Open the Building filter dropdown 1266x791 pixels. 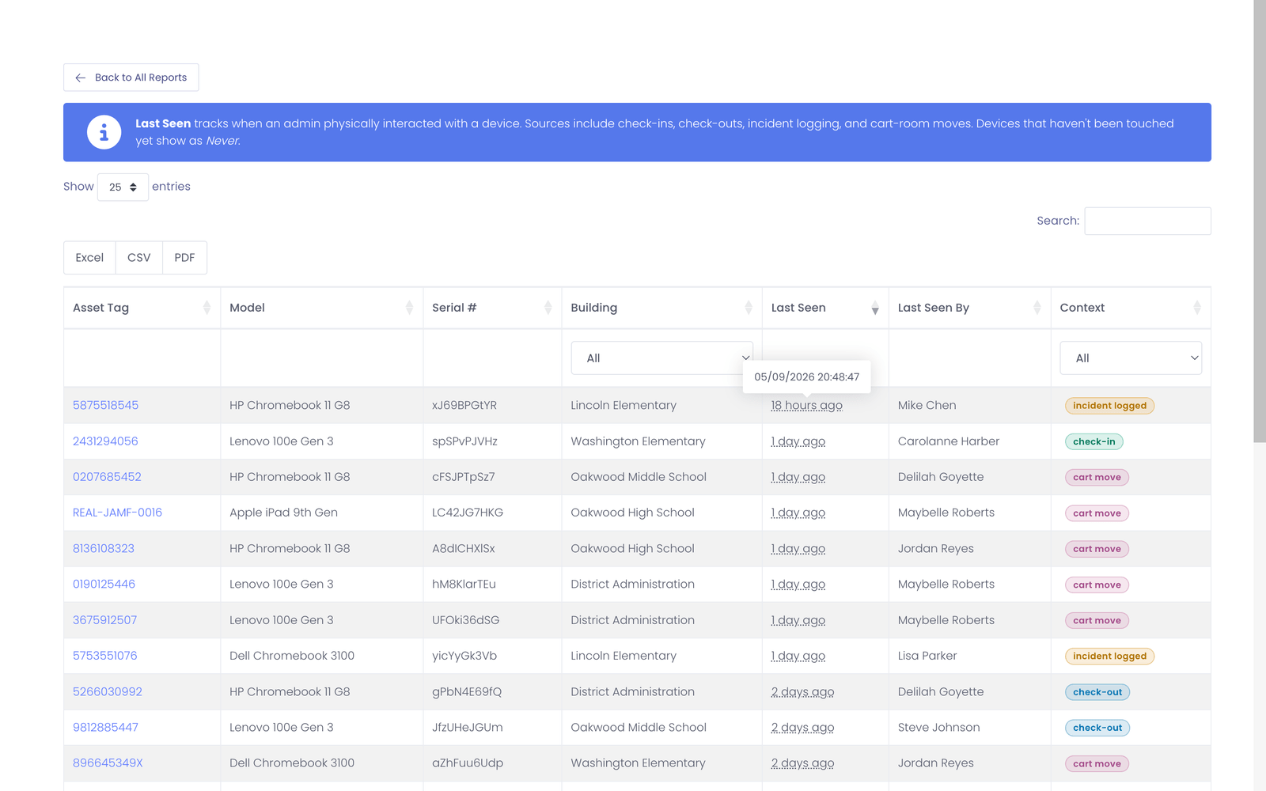(x=661, y=358)
